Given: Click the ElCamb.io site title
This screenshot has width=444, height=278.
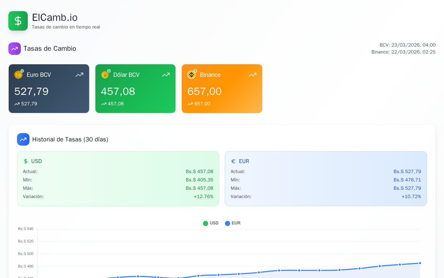Looking at the screenshot, I should 55,17.
